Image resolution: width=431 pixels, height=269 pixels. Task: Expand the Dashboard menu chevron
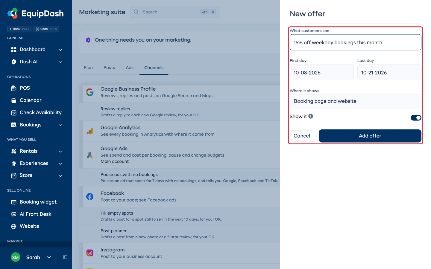[60, 50]
